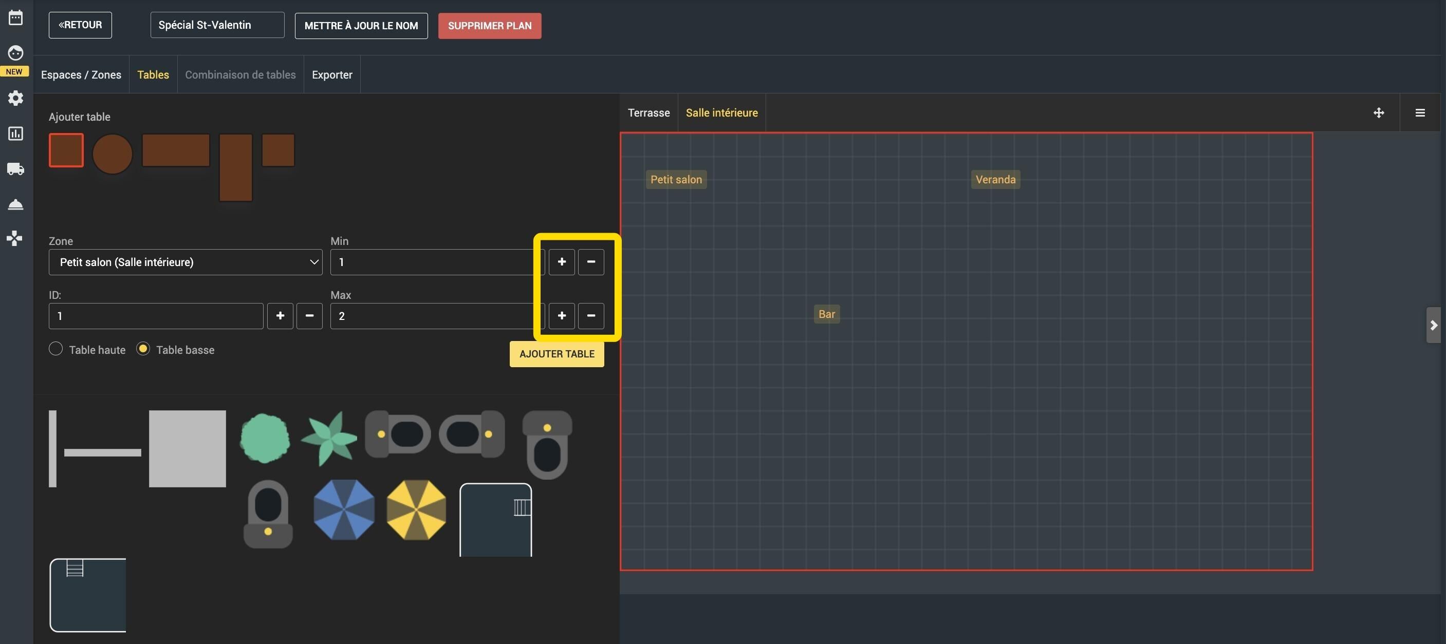Open the Zone dropdown
1446x644 pixels.
pos(185,262)
